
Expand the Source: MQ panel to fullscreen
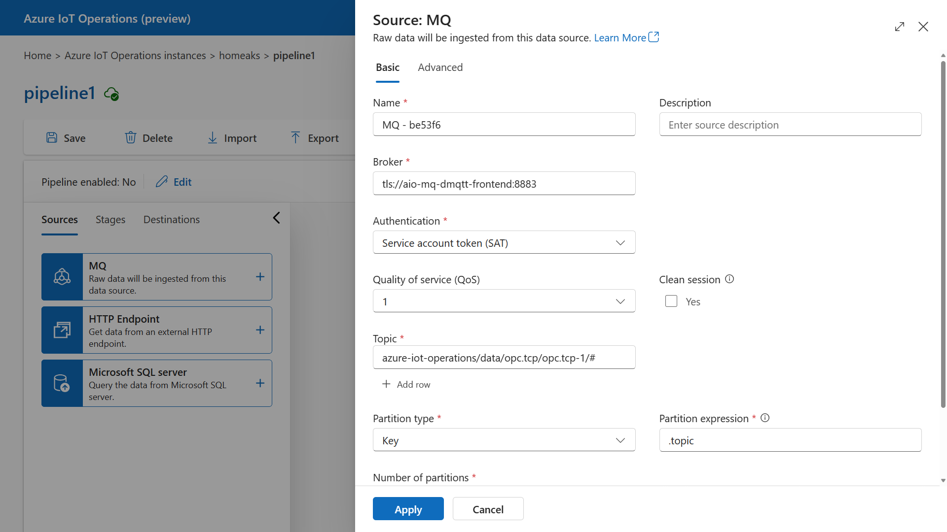pyautogui.click(x=900, y=27)
